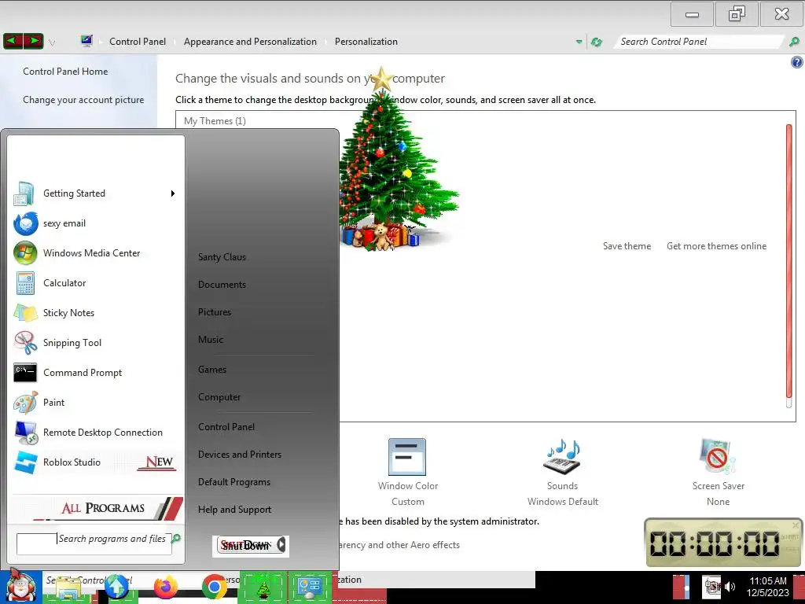This screenshot has width=805, height=604.
Task: Click Change your account picture link
Action: tap(83, 100)
